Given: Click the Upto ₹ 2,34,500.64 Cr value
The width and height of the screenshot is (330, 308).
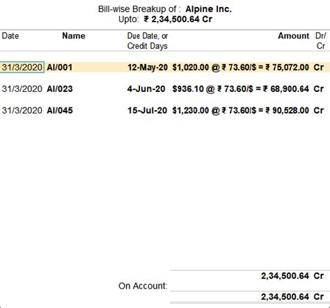Looking at the screenshot, I should point(178,19).
